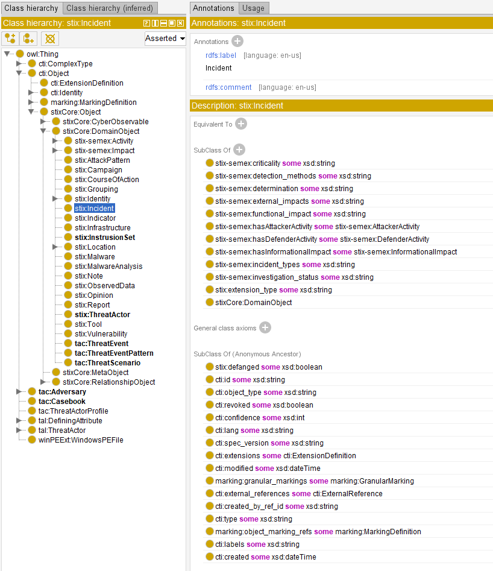
Task: Add a subclass under stix:Incident
Action: pyautogui.click(x=10, y=39)
